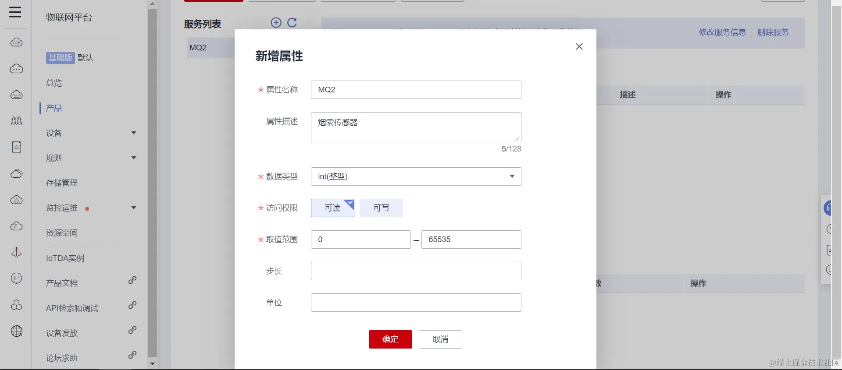This screenshot has width=842, height=370.
Task: Click the 物联网平台 title
Action: coord(69,18)
